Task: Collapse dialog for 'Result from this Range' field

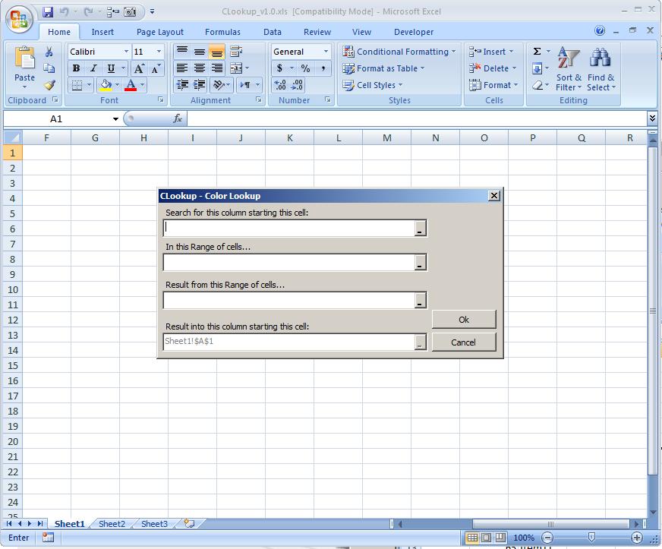Action: coord(420,300)
